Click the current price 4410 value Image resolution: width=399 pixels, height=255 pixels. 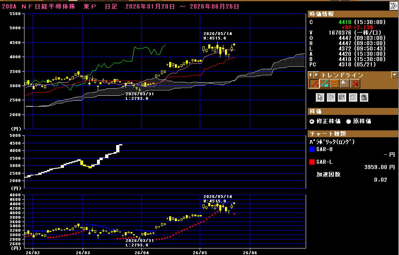[x=345, y=22]
